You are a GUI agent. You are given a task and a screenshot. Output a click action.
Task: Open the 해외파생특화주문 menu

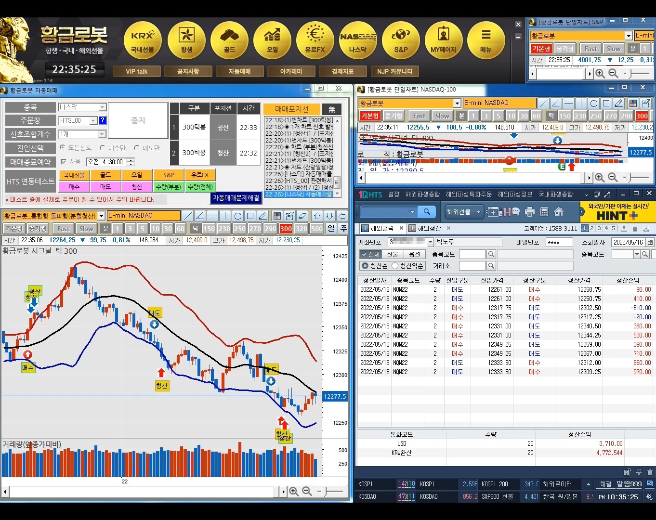pyautogui.click(x=469, y=194)
